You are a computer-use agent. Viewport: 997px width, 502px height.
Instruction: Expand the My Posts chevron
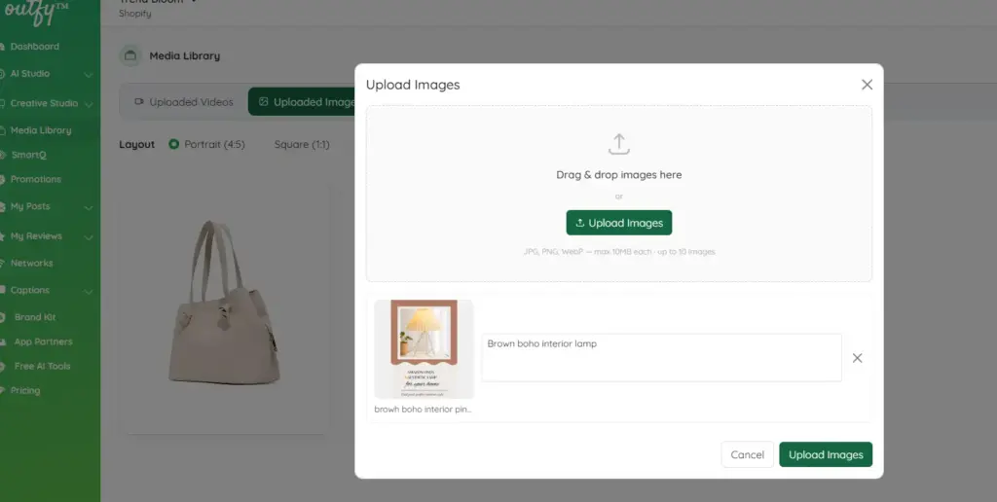(89, 207)
